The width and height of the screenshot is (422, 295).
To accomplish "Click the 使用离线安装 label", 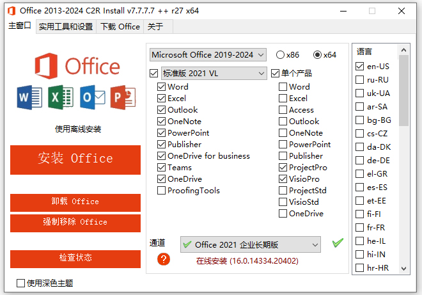I will pos(78,129).
